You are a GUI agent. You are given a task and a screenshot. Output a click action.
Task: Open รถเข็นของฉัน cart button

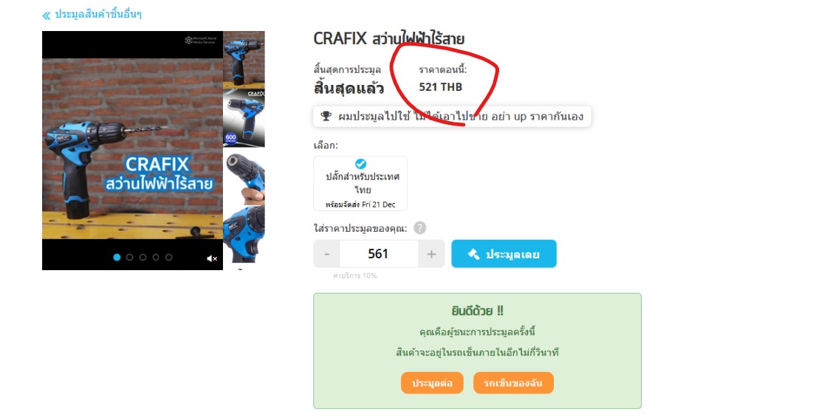coord(513,383)
